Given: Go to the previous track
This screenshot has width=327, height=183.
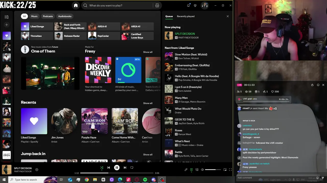Looking at the screenshot, I should tap(109, 167).
